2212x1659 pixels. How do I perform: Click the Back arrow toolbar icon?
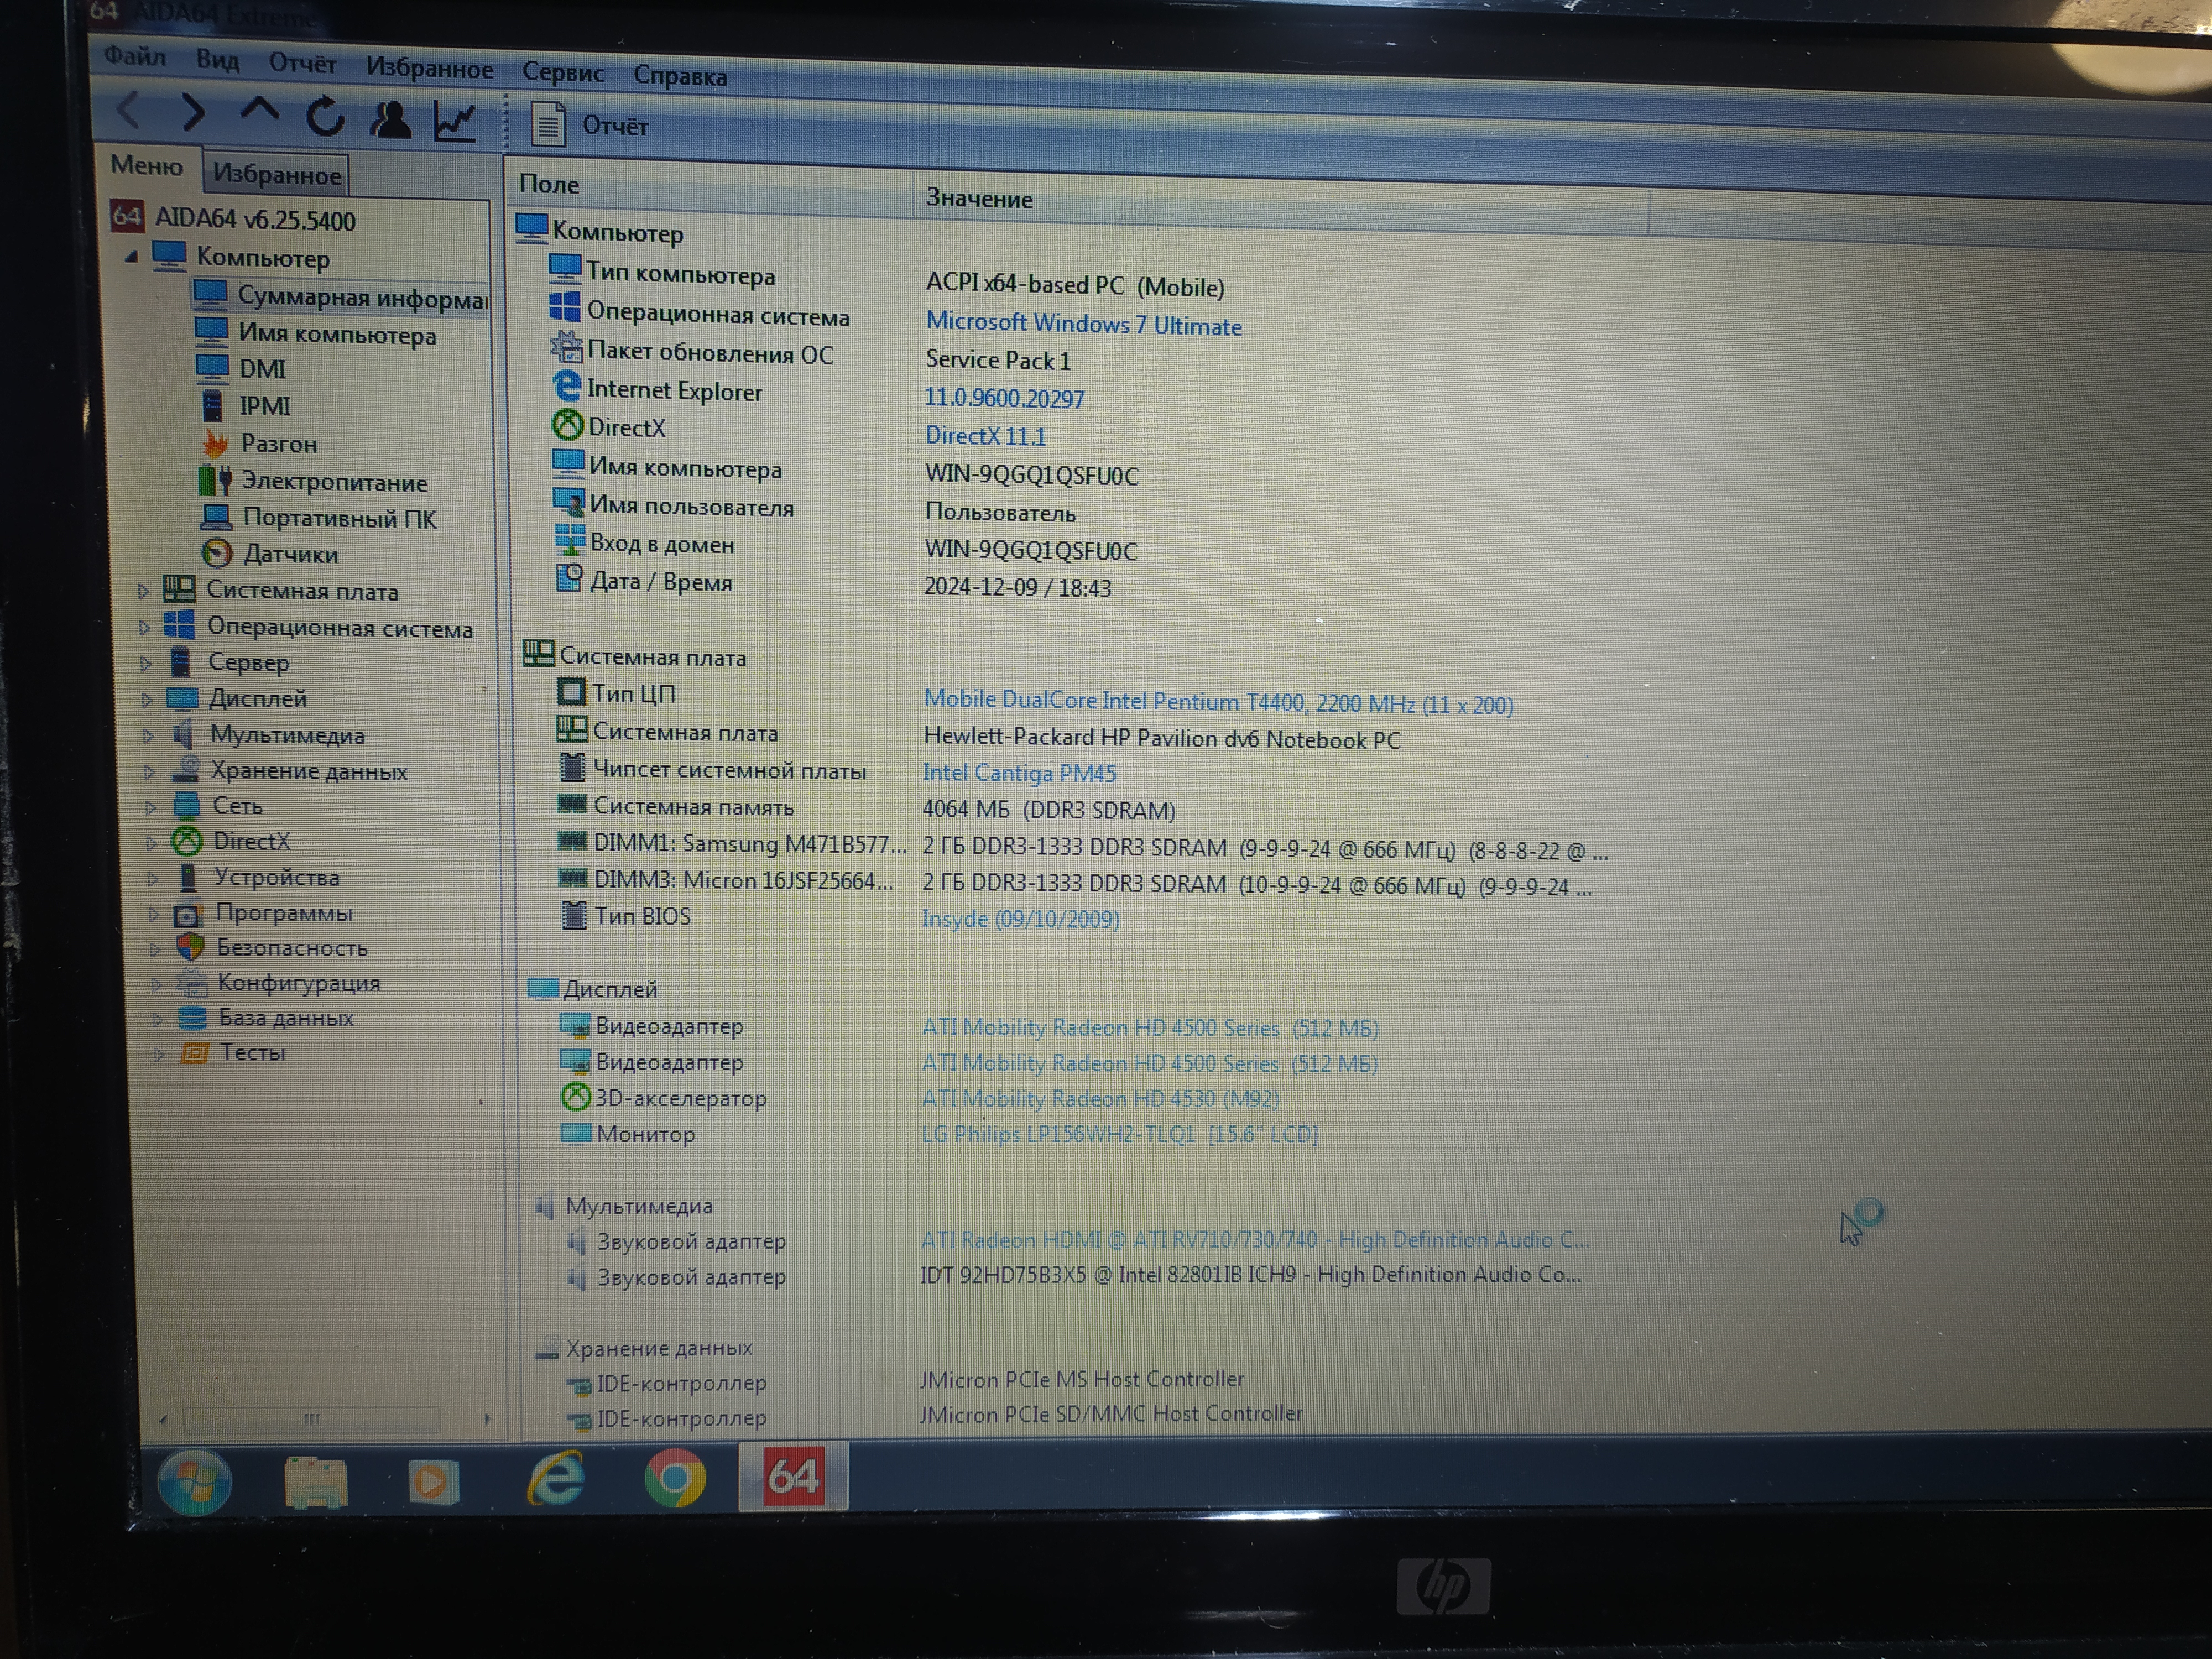tap(129, 110)
